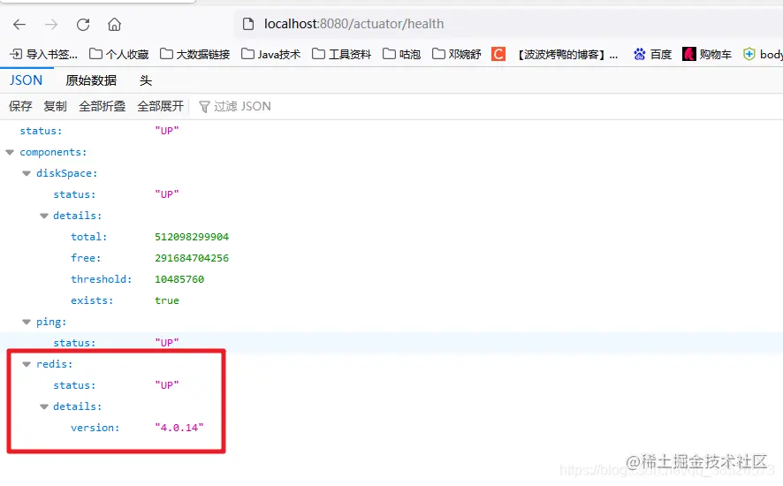Collapse the redis details node

pos(44,407)
